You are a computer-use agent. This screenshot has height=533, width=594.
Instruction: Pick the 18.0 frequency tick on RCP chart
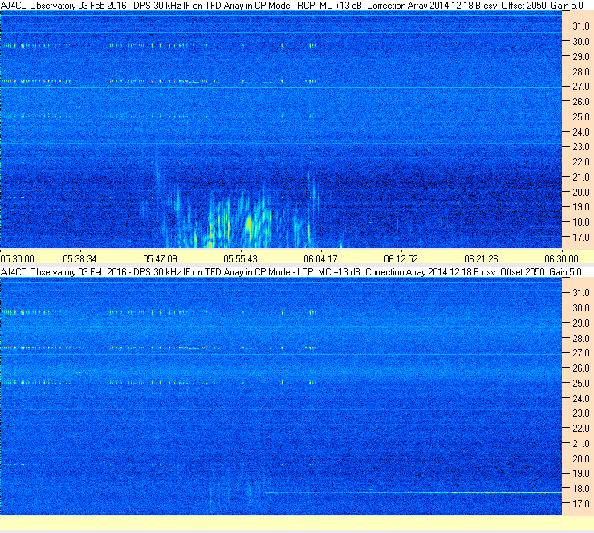[x=581, y=222]
